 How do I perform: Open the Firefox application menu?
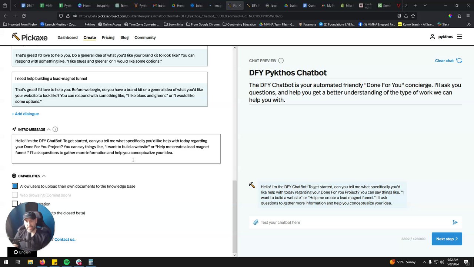(468, 16)
